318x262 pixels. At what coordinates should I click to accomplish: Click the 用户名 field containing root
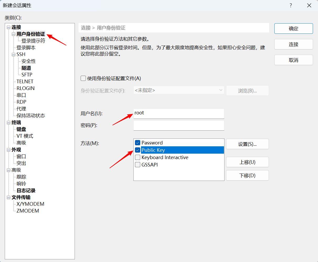coord(179,113)
